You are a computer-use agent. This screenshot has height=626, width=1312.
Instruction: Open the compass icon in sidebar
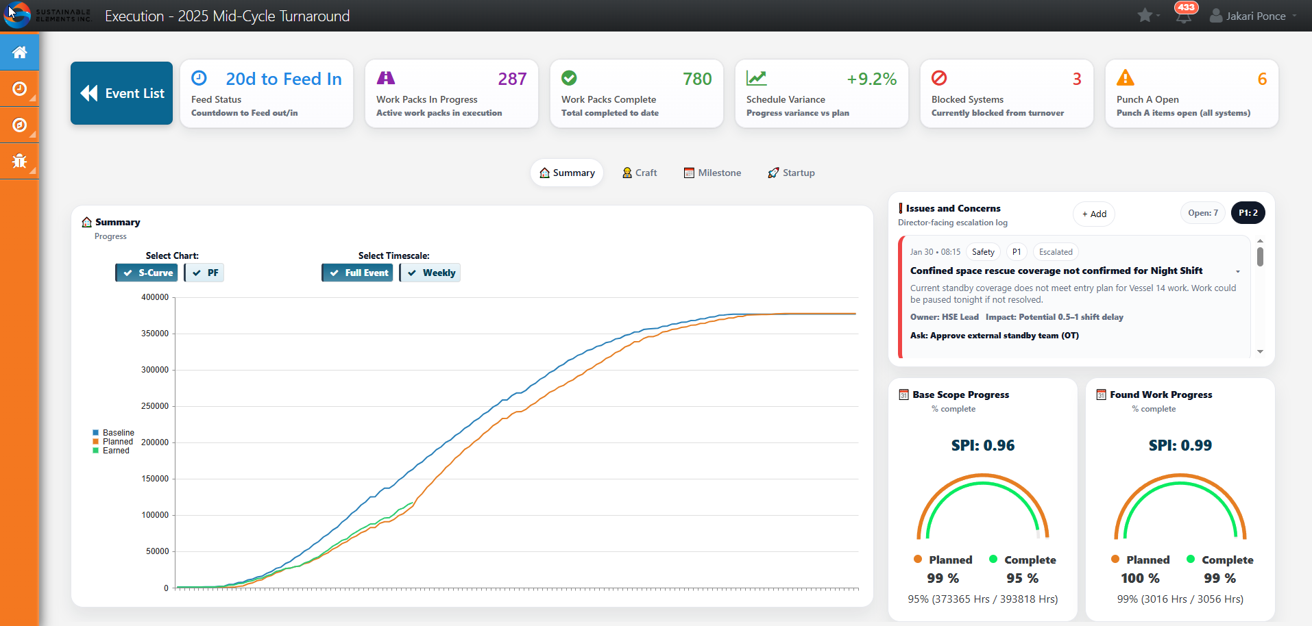19,125
